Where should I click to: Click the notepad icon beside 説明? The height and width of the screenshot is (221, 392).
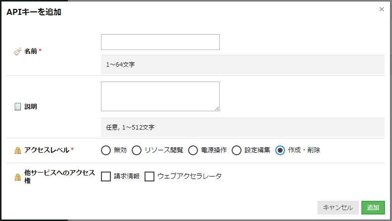click(x=17, y=107)
